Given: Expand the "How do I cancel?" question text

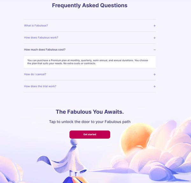Looking at the screenshot, I should [35, 74].
